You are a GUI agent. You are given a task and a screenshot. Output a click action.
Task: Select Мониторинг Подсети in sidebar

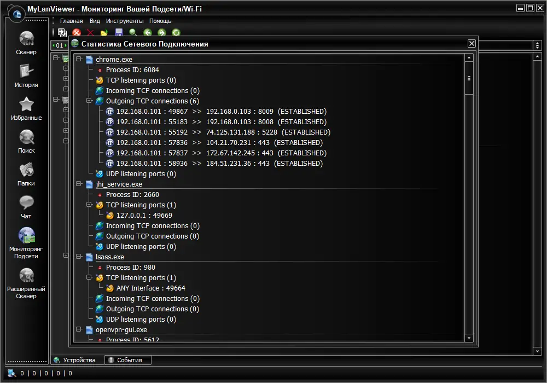(x=26, y=243)
